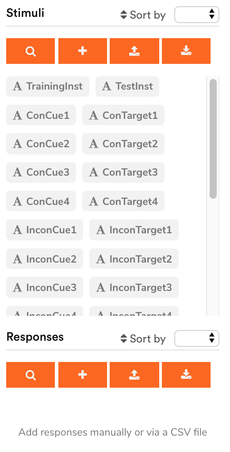This screenshot has height=452, width=230.
Task: Select the TrainingInst stimulus
Action: (48, 86)
